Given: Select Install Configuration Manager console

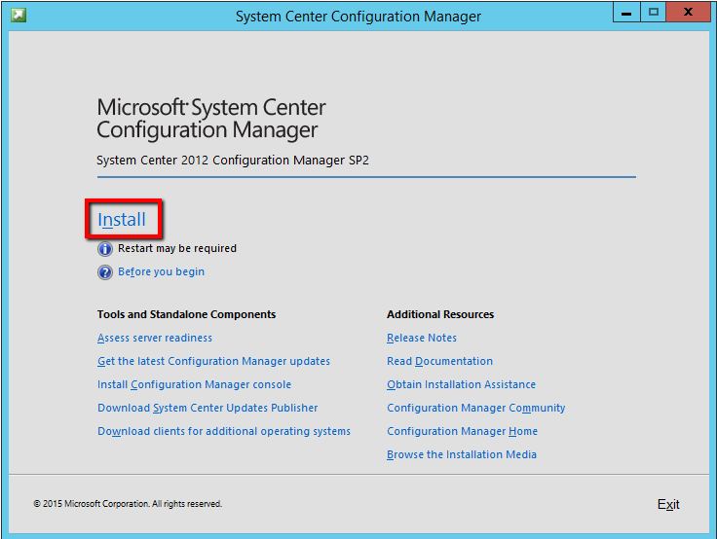Looking at the screenshot, I should (x=194, y=385).
